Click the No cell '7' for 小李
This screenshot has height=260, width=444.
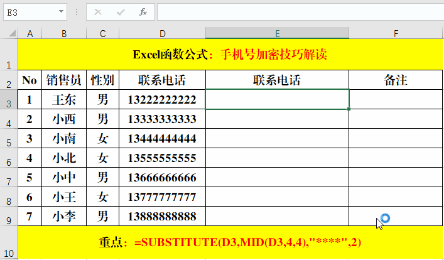30,217
